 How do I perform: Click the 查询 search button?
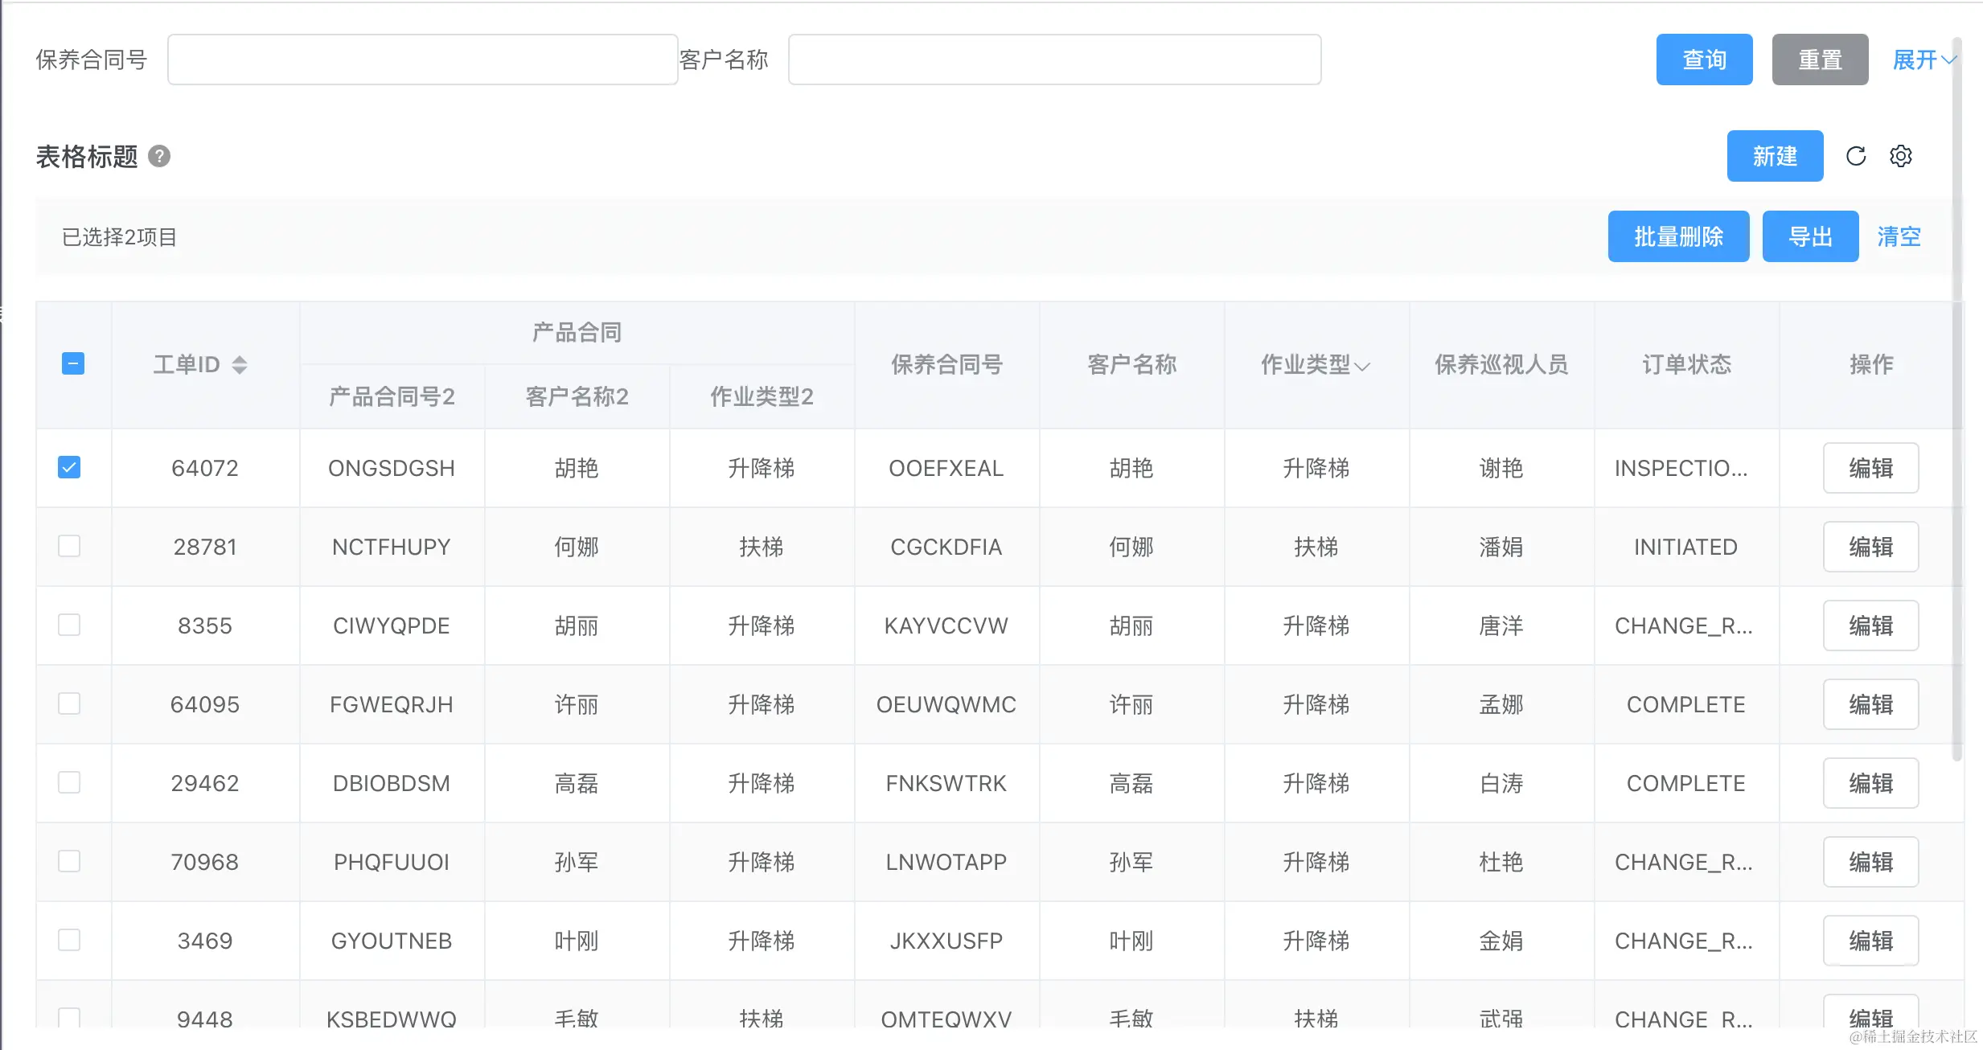tap(1704, 59)
